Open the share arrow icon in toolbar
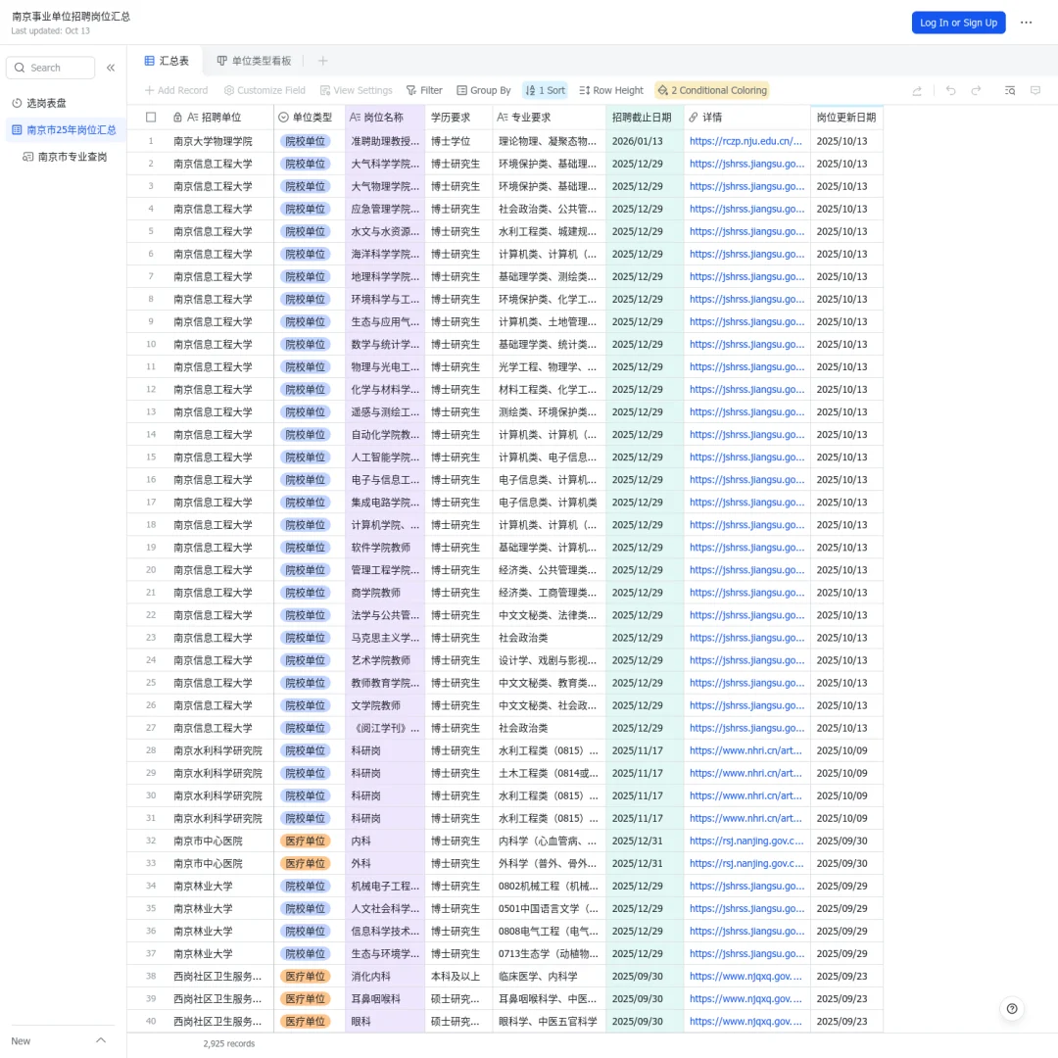1058x1058 pixels. click(917, 90)
